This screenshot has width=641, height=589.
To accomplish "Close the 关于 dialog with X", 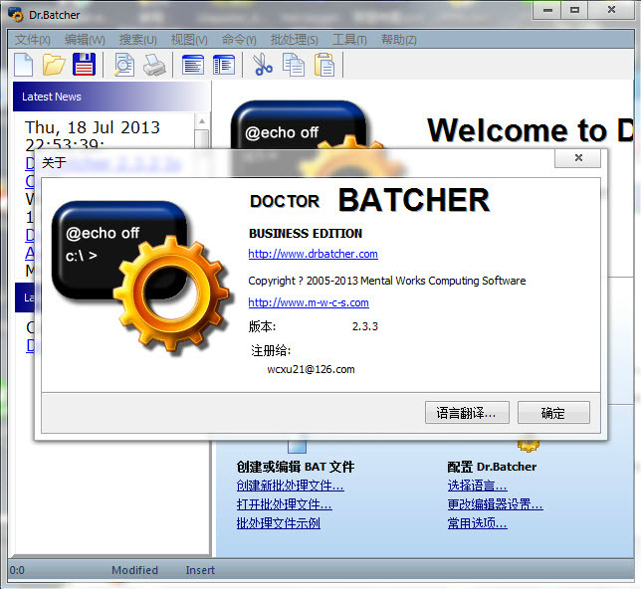I will pos(577,158).
